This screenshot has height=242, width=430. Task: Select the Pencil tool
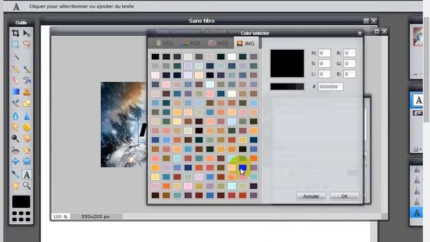[x=15, y=69]
